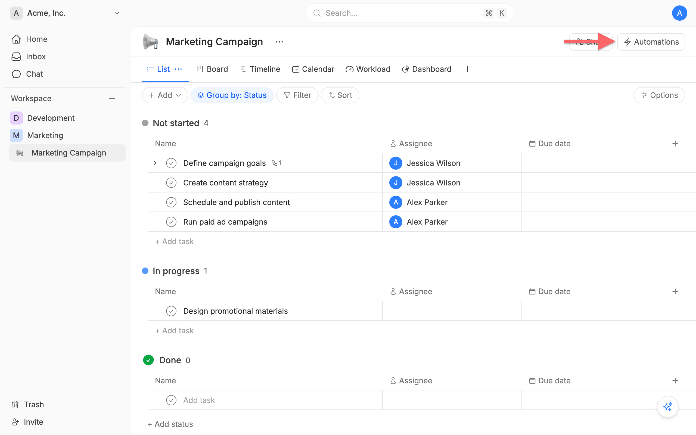The width and height of the screenshot is (696, 435).
Task: Select Marketing Campaign in sidebar
Action: coord(67,153)
